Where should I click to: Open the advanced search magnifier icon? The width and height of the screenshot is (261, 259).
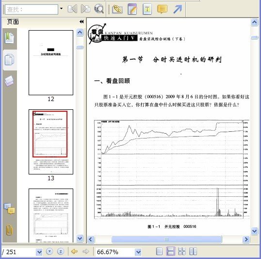99,9
